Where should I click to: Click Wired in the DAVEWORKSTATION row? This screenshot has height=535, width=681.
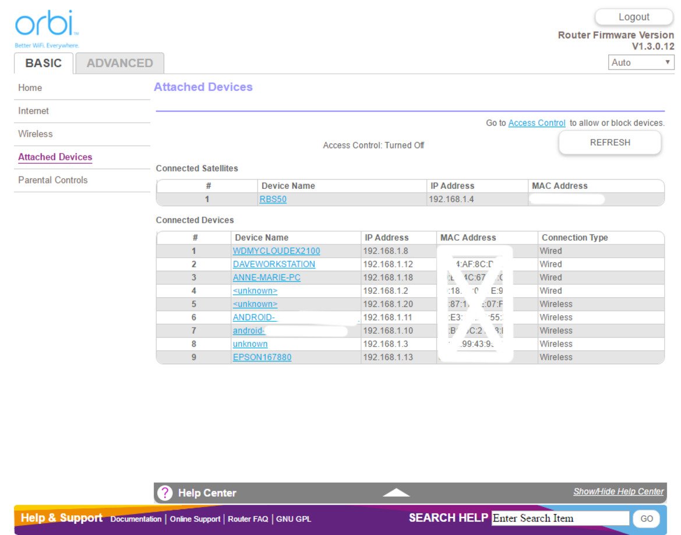[x=551, y=264]
